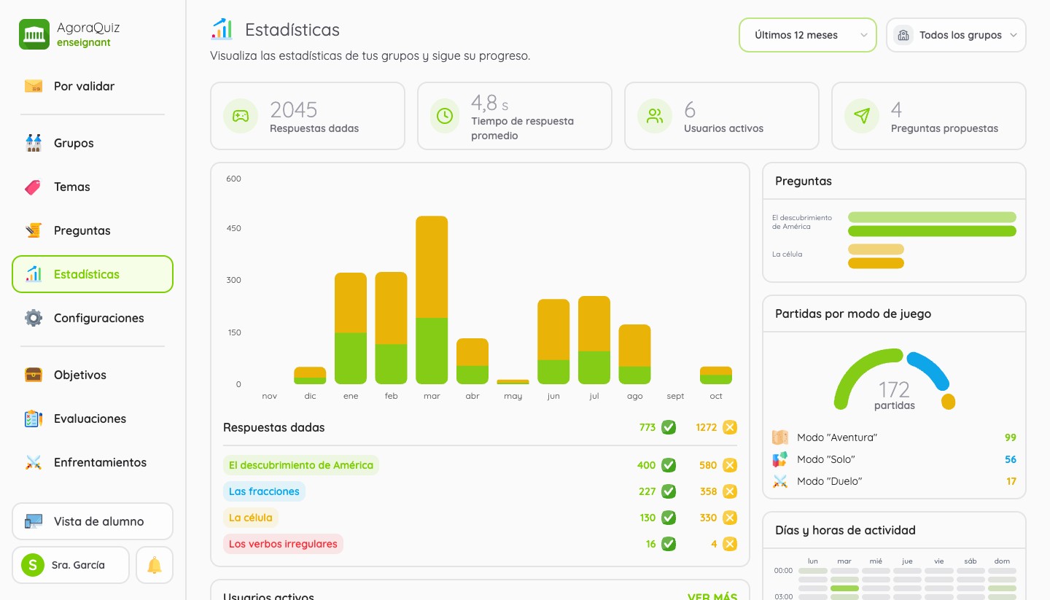The width and height of the screenshot is (1050, 600).
Task: Click the March bar in the chart
Action: coord(432,300)
